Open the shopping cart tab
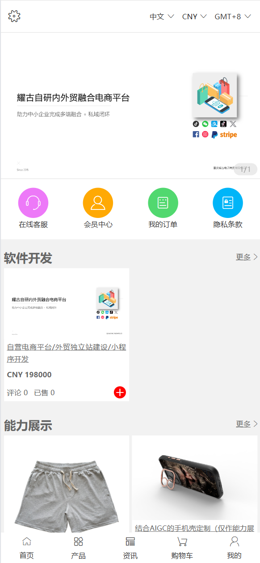 click(182, 548)
